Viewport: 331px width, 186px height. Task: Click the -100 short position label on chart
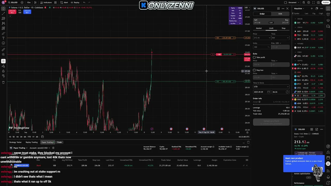click(219, 55)
